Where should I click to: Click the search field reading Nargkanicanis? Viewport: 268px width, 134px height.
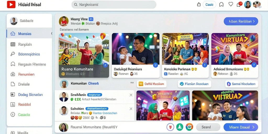[114, 5]
